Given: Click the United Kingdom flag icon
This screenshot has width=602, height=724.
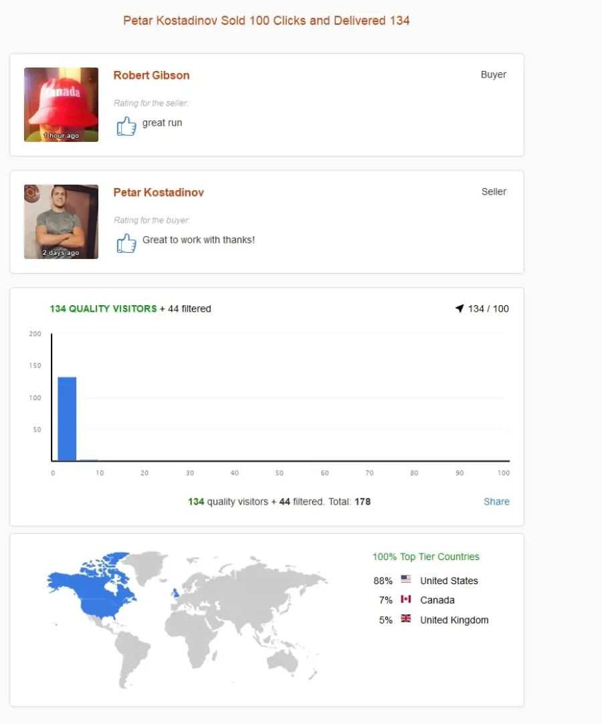Looking at the screenshot, I should [406, 618].
